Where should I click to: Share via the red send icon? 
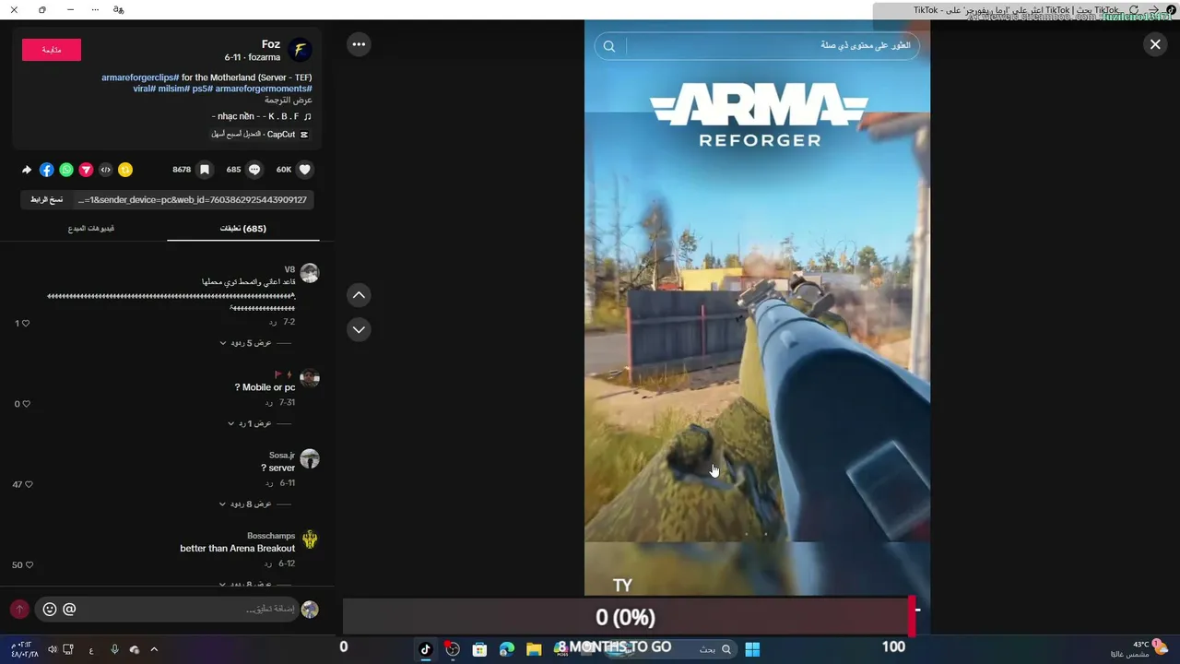pyautogui.click(x=86, y=170)
